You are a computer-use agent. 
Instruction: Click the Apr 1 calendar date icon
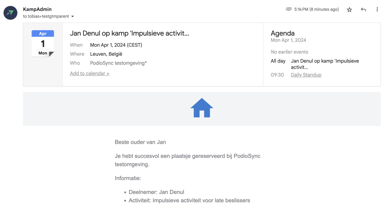[x=43, y=43]
